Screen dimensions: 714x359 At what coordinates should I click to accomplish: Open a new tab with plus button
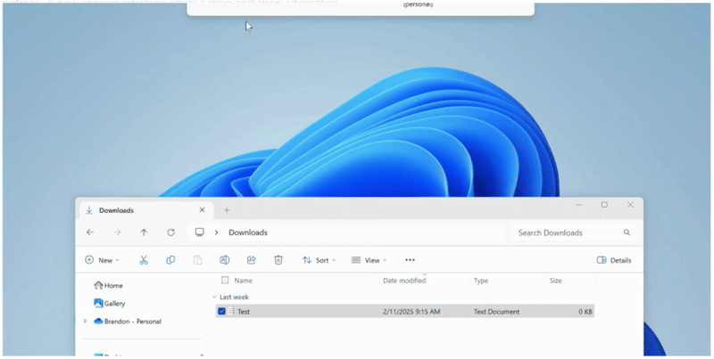pyautogui.click(x=227, y=210)
